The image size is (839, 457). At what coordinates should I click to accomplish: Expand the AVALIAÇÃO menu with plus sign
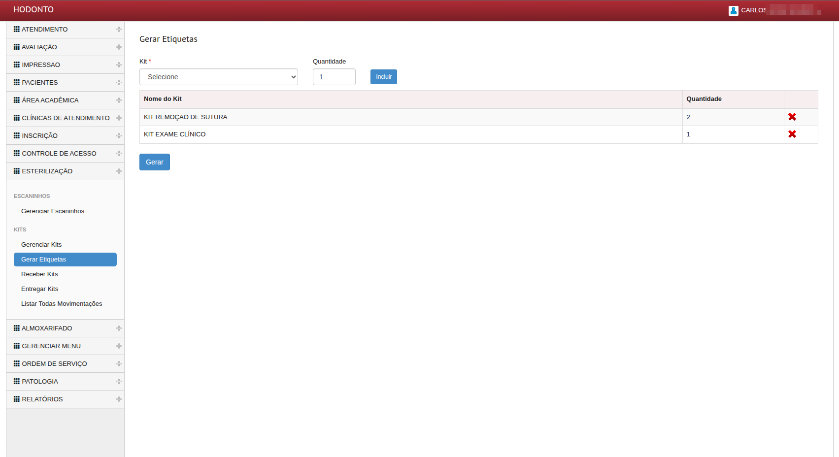pos(119,47)
